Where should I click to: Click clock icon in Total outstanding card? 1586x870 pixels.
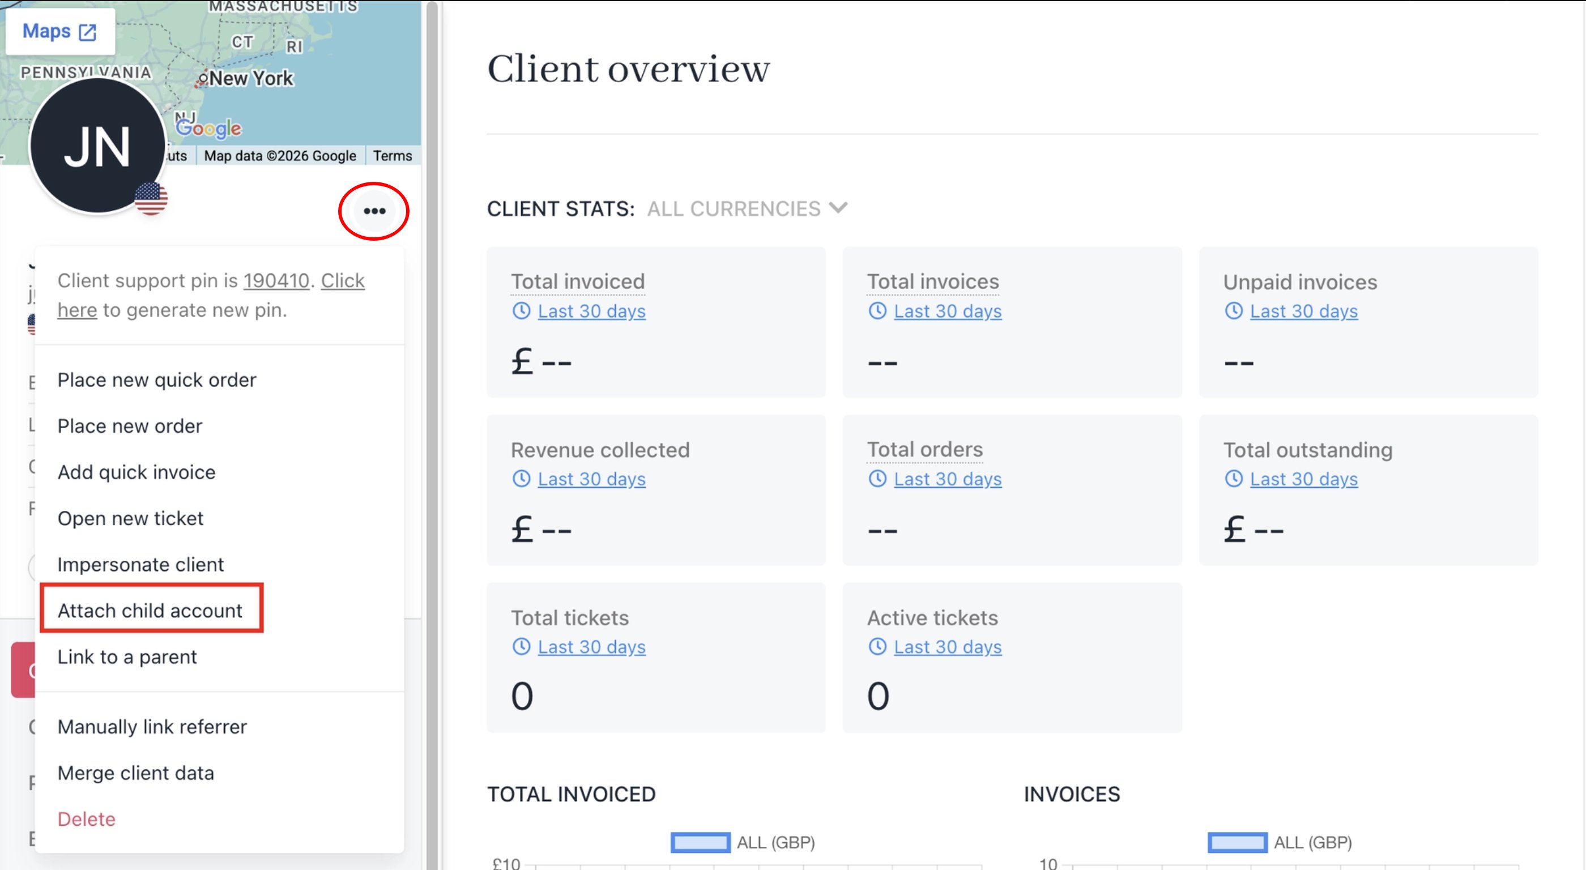point(1233,479)
